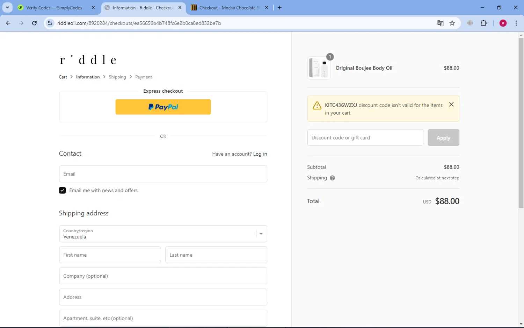
Task: Open a new browser tab
Action: (x=279, y=7)
